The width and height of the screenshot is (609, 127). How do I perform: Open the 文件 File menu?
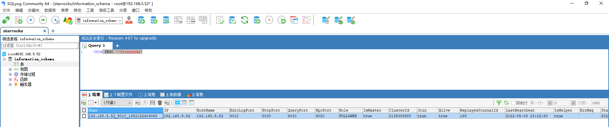(6, 10)
